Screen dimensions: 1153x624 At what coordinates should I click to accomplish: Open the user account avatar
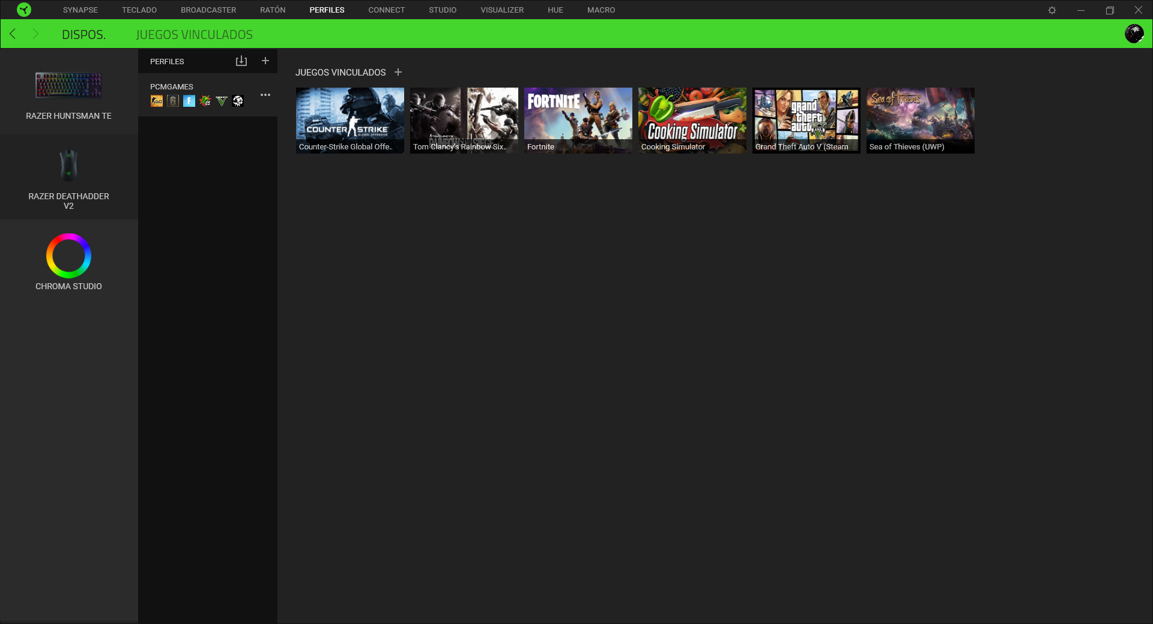pos(1134,34)
